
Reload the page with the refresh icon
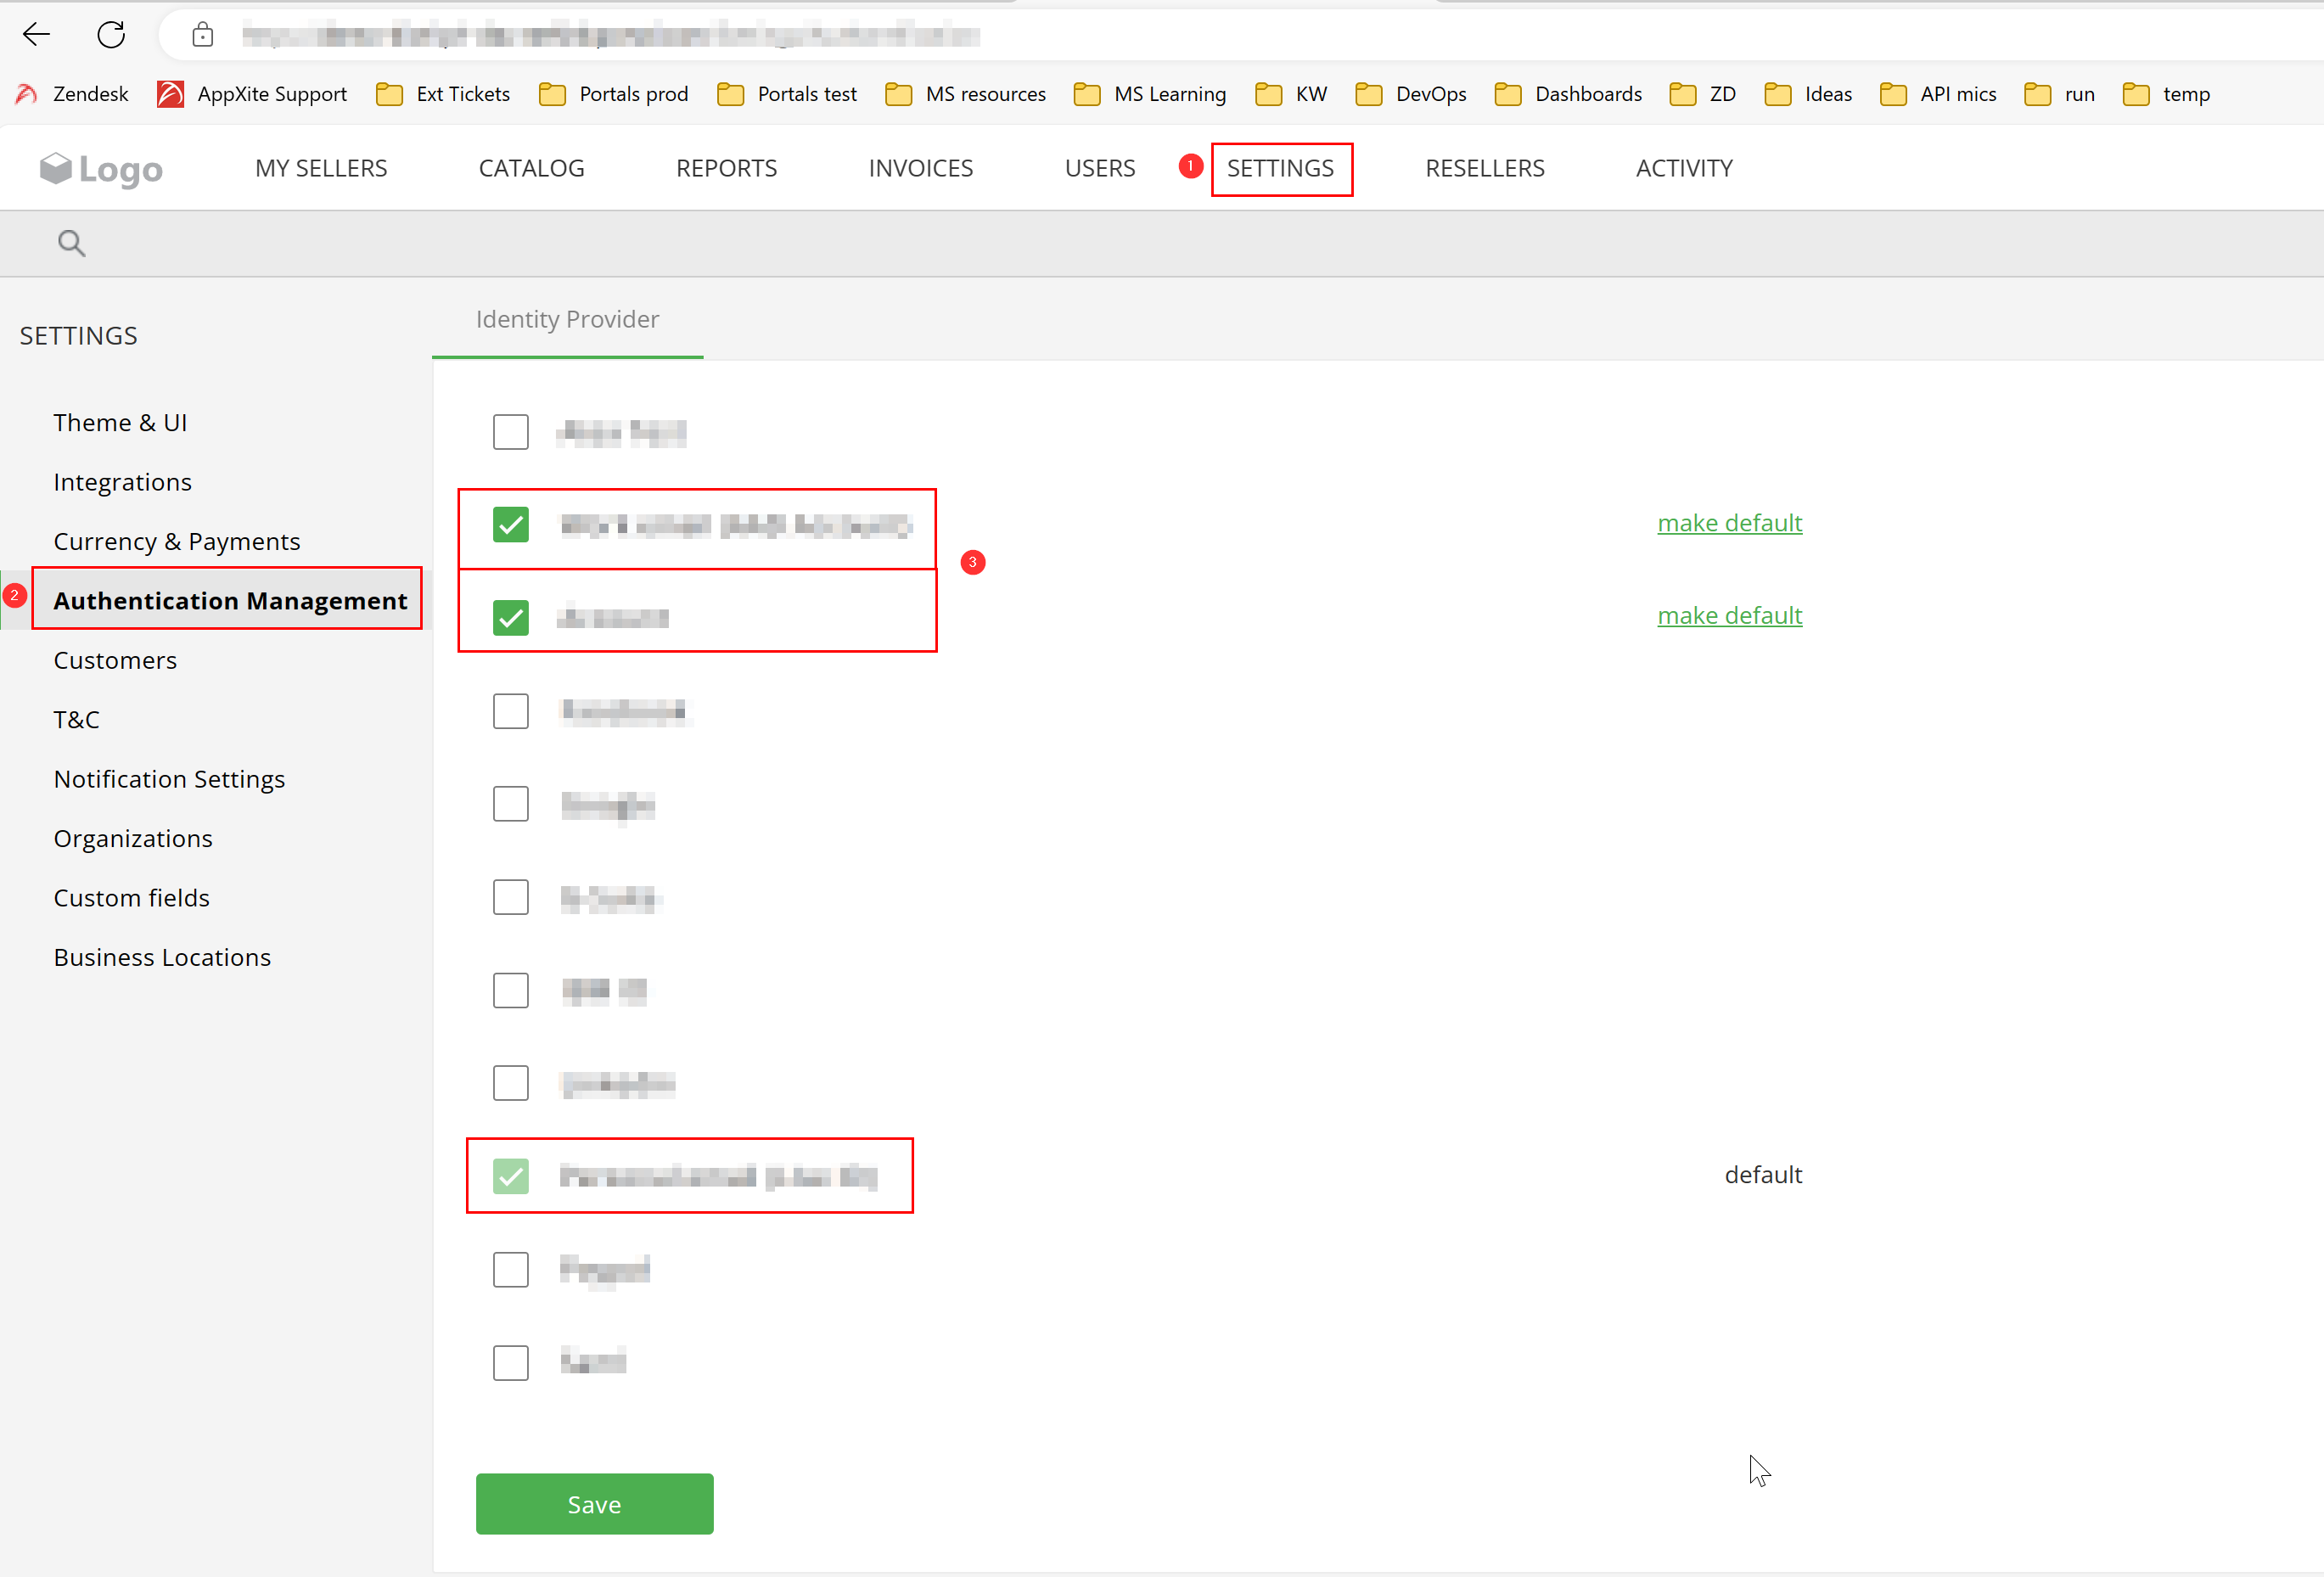tap(111, 34)
